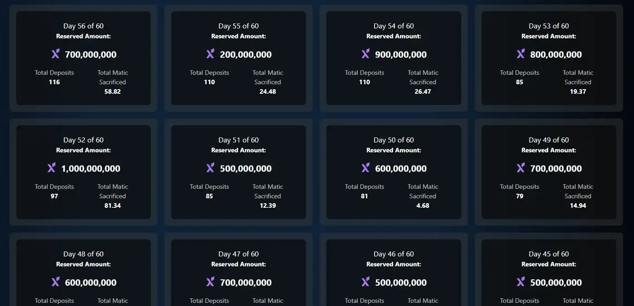Viewport: 634px width, 306px height.
Task: Click the token icon in Day 49 card
Action: click(x=520, y=168)
